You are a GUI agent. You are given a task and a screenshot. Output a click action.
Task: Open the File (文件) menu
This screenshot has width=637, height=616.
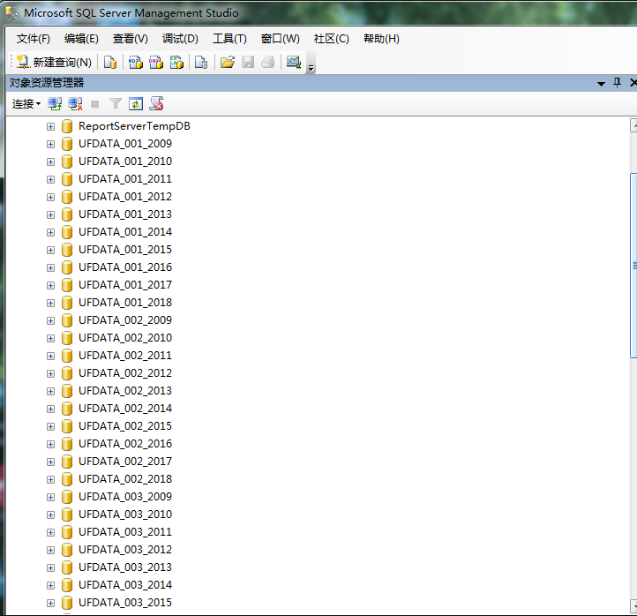(33, 39)
